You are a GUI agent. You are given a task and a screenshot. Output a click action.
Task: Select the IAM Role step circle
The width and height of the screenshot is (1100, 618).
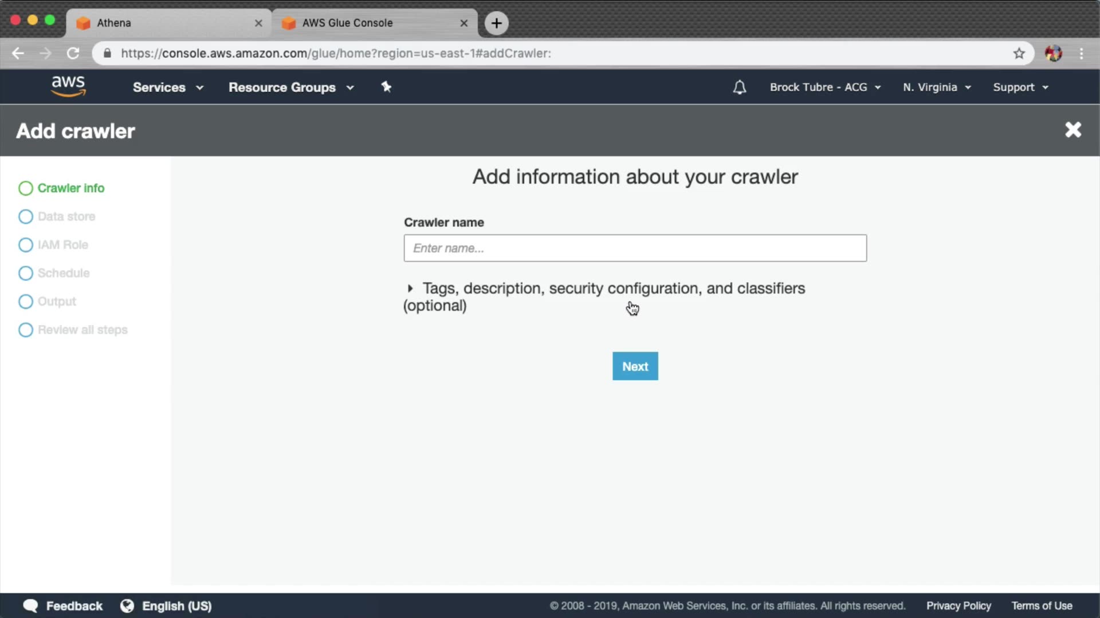[x=26, y=245]
